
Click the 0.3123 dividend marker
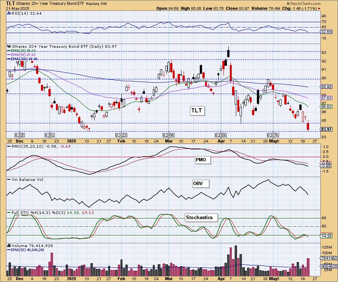pos(121,135)
